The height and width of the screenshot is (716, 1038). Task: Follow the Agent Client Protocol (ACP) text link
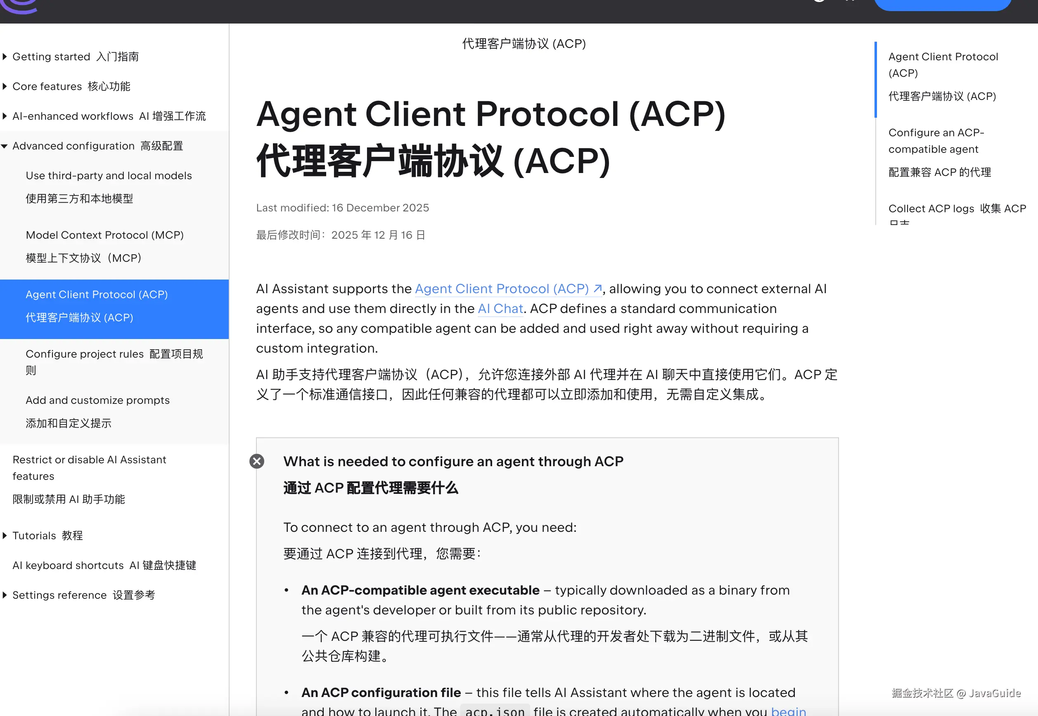click(502, 289)
